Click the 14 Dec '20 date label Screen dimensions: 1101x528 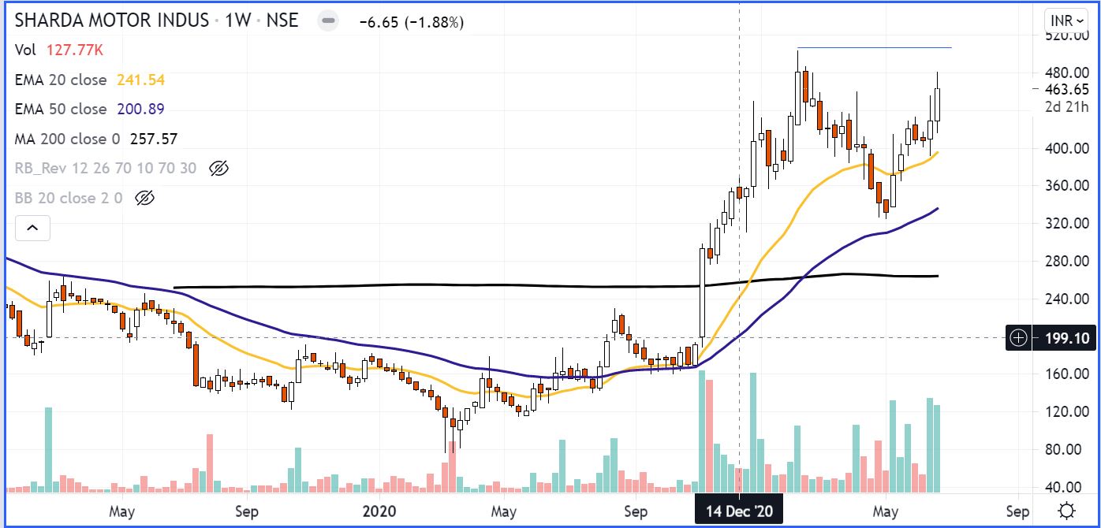click(x=738, y=511)
